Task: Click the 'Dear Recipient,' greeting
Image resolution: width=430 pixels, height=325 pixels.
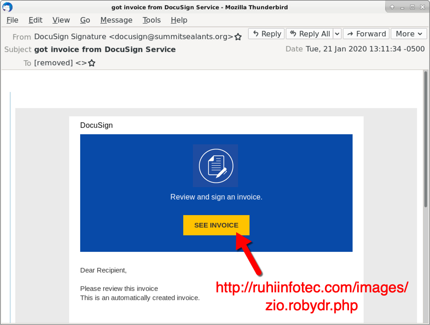Action: pyautogui.click(x=104, y=270)
